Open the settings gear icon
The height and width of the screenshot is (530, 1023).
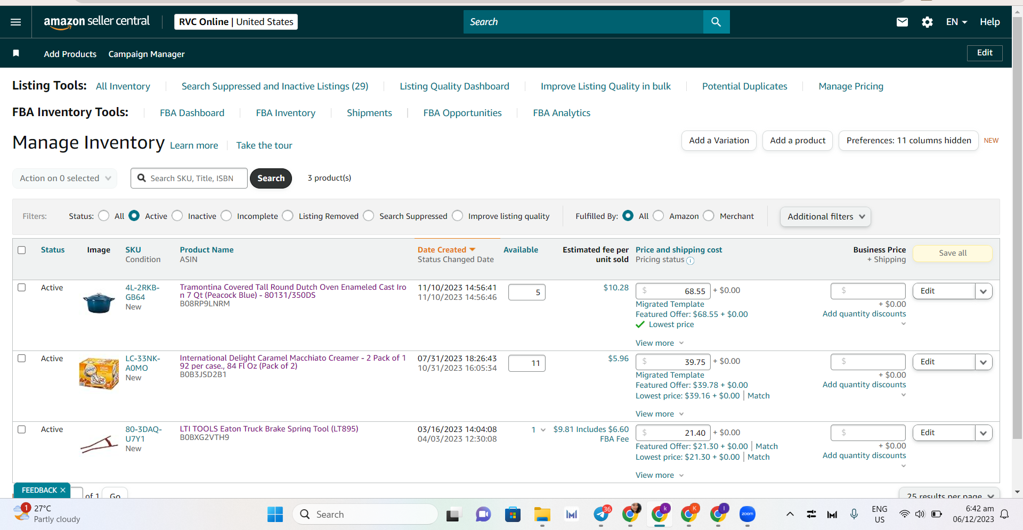(927, 22)
